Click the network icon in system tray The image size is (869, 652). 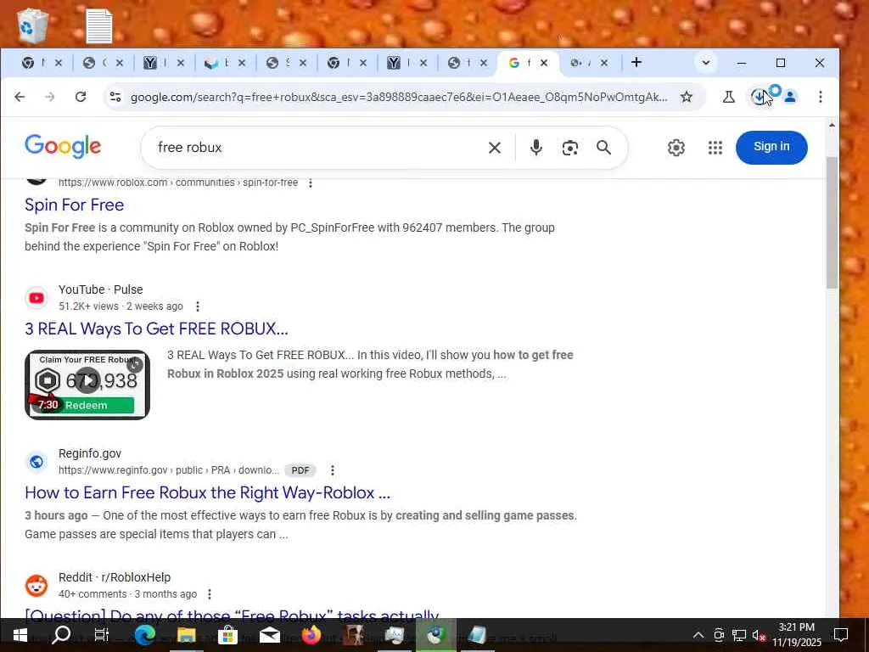click(739, 635)
